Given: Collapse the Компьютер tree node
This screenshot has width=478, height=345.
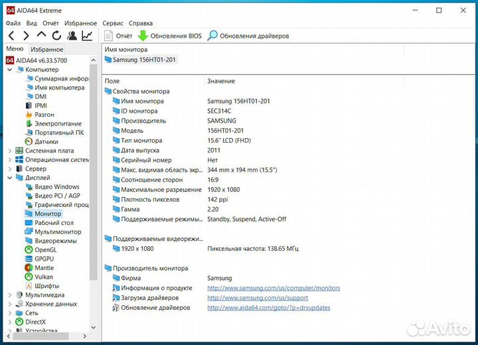Looking at the screenshot, I should (x=10, y=70).
